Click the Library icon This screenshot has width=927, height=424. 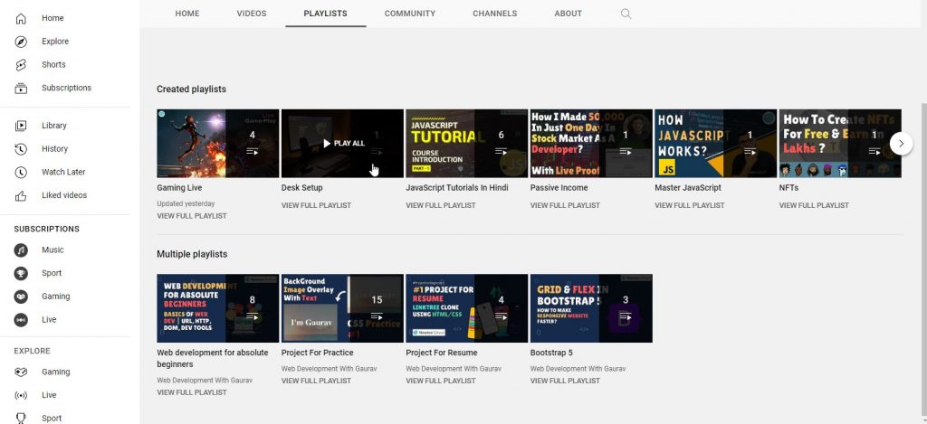(x=22, y=126)
